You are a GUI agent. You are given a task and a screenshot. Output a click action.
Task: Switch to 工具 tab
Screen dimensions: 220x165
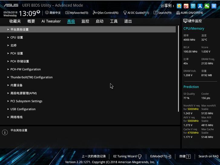tap(114, 21)
